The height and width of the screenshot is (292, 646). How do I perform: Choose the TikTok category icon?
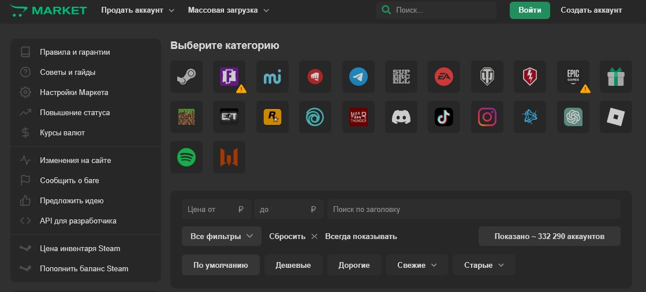click(x=444, y=117)
